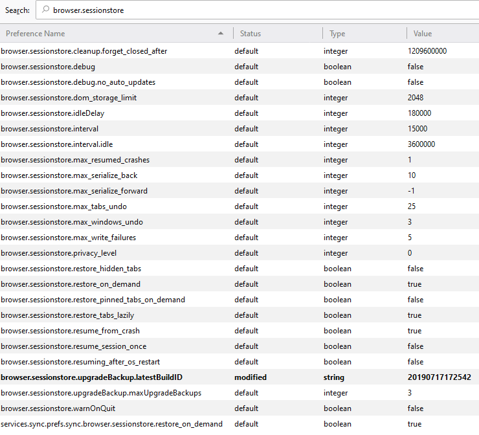The width and height of the screenshot is (479, 435).
Task: Select browser.sessionstore.max_serialize_forward preference
Action: click(x=74, y=191)
